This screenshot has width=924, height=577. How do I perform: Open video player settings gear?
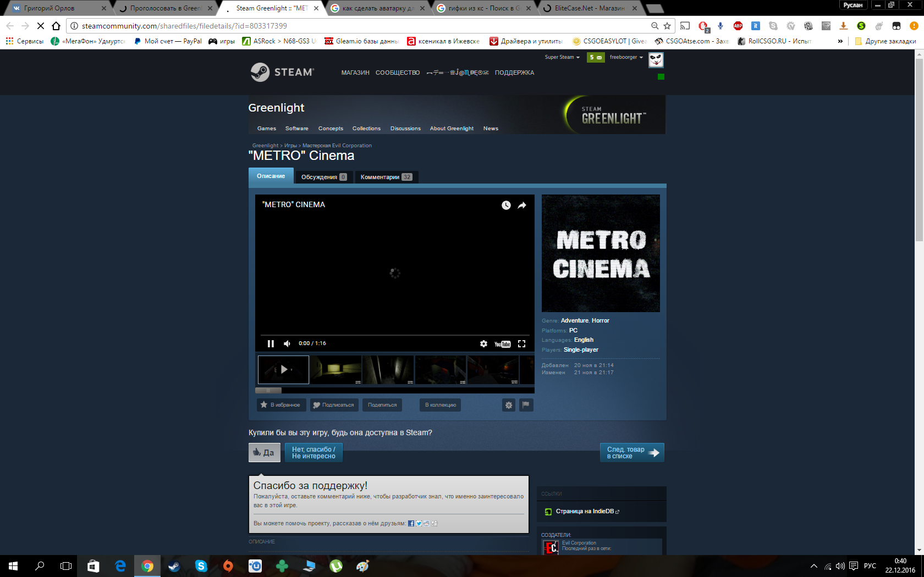tap(483, 343)
